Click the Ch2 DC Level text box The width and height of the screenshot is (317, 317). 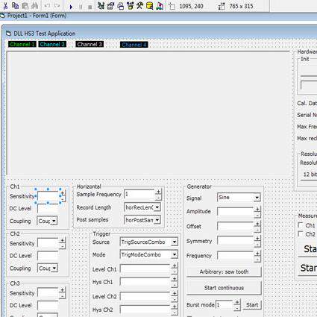(x=48, y=256)
